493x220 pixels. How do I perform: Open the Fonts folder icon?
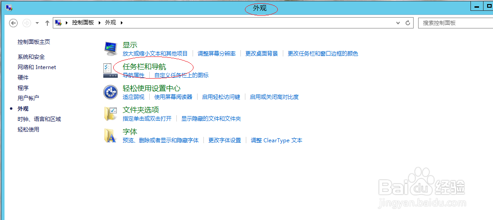coord(111,136)
